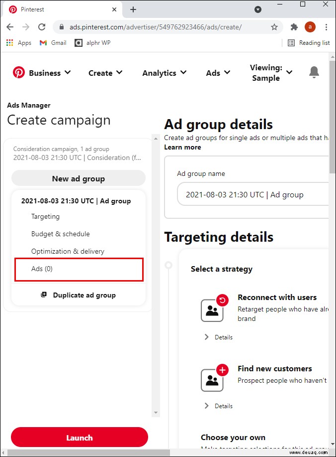Screen dimensions: 336x457
Task: Reload the page
Action: click(x=42, y=27)
